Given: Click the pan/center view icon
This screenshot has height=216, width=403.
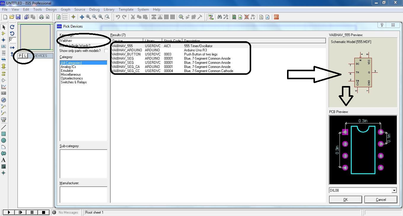Looking at the screenshot, I should tap(82, 17).
